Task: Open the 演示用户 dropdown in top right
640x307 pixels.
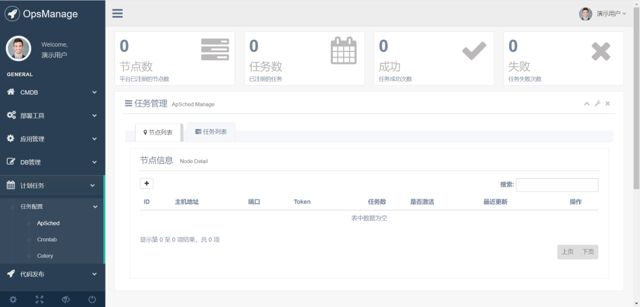Action: [603, 14]
